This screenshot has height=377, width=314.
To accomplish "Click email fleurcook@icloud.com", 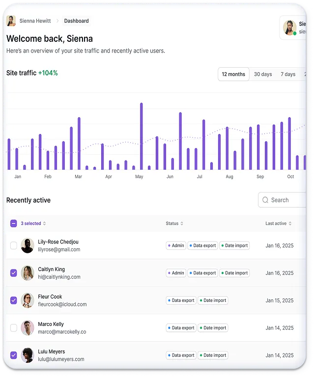I will pyautogui.click(x=62, y=304).
